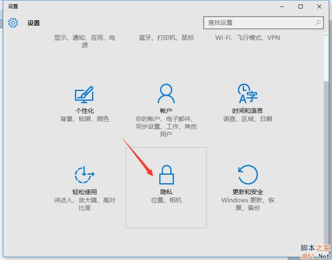This screenshot has height=260, width=332.
Task: Minimize the 设置 window
Action: [x=282, y=7]
